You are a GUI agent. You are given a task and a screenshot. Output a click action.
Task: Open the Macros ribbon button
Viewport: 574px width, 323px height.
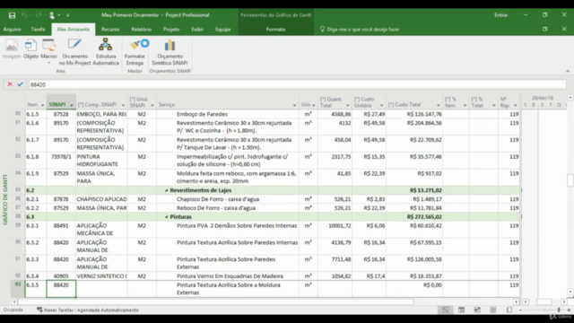tap(48, 51)
